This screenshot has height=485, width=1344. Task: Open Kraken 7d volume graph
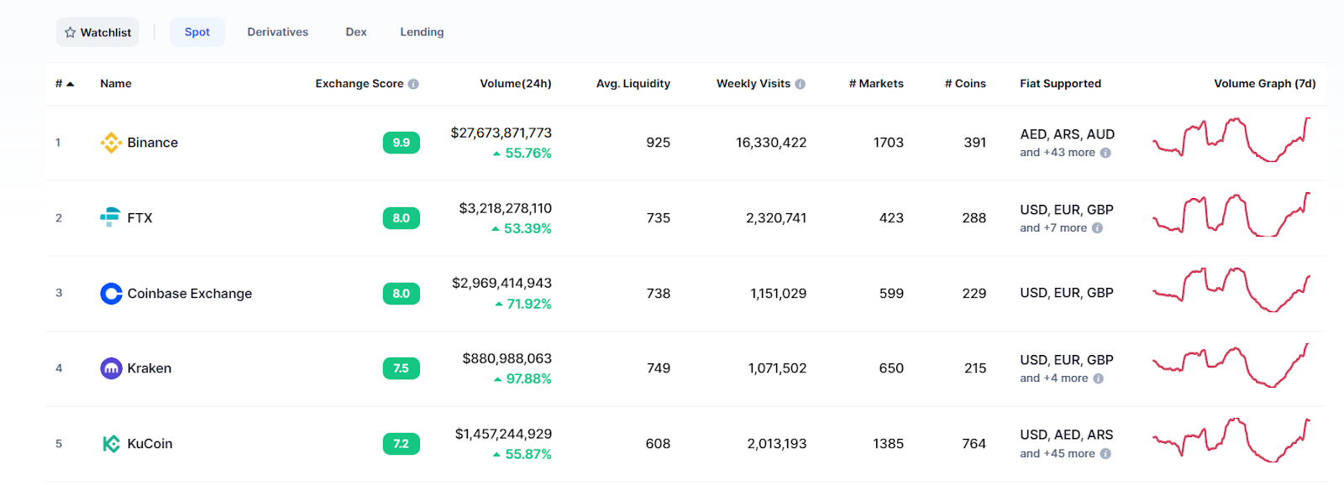point(1231,365)
